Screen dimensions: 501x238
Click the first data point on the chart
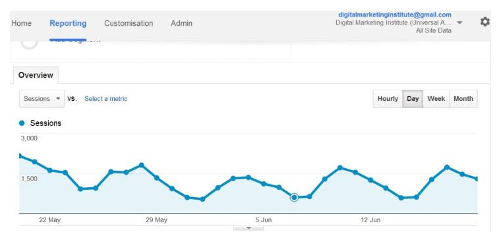(x=20, y=156)
